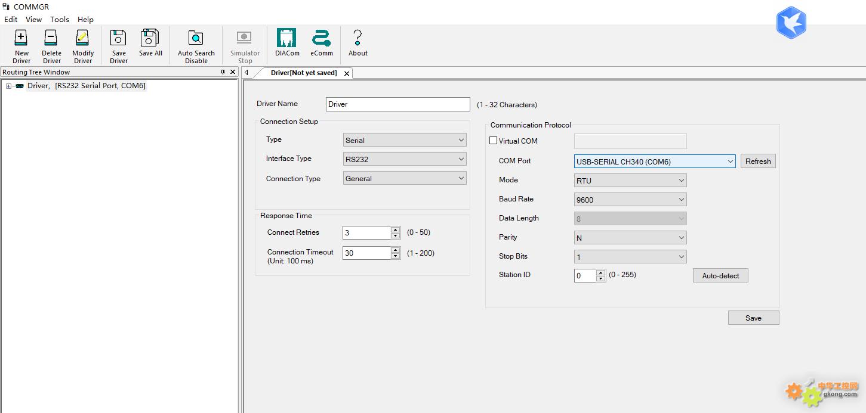The height and width of the screenshot is (413, 866).
Task: Open the Tools menu
Action: click(60, 19)
